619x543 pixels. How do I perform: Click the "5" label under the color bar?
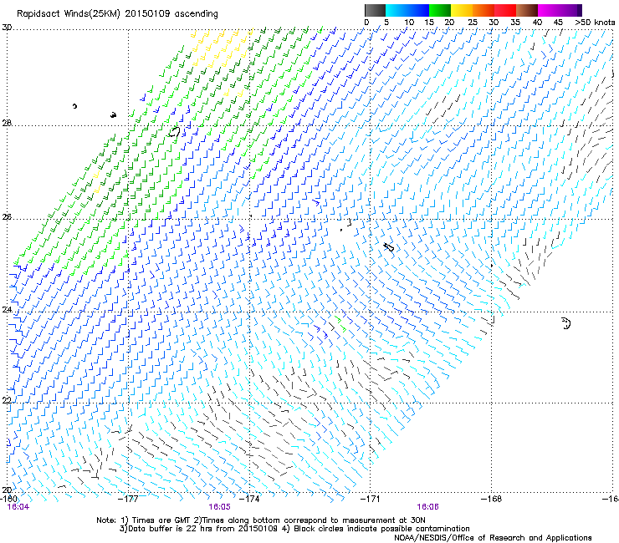coord(386,23)
